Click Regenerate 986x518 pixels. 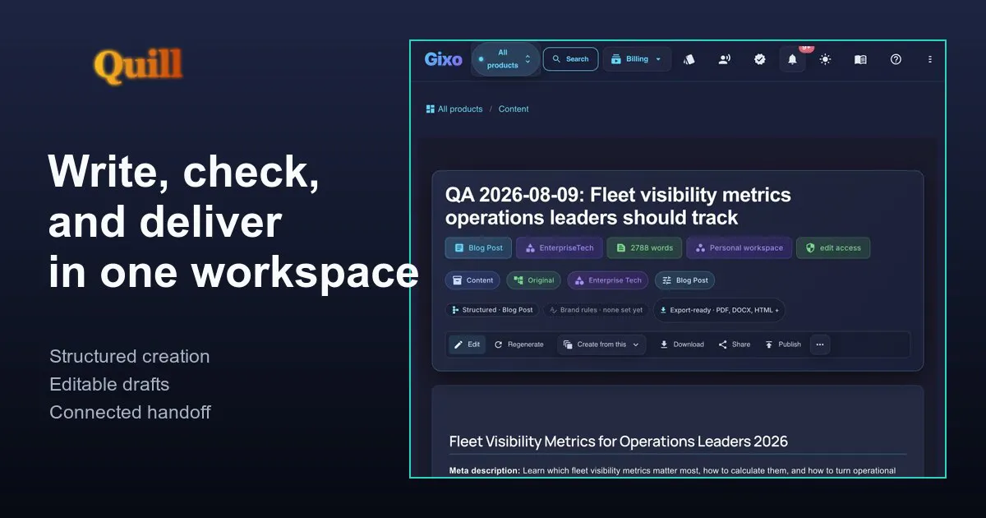pos(519,345)
